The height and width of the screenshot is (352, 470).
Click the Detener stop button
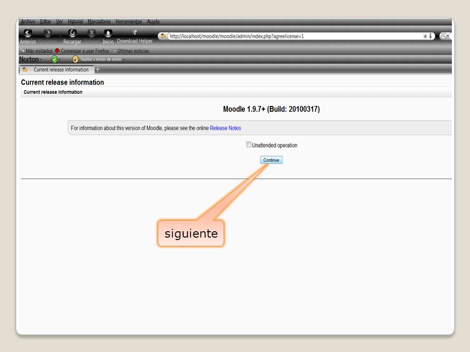point(92,36)
